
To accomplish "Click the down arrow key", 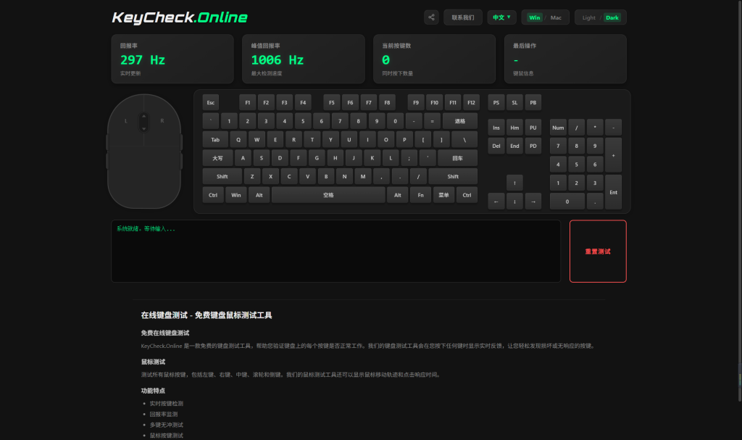I will pos(514,202).
